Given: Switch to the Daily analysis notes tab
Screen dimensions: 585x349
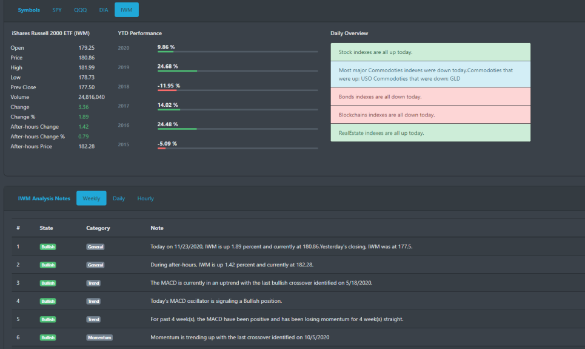Looking at the screenshot, I should (x=119, y=198).
